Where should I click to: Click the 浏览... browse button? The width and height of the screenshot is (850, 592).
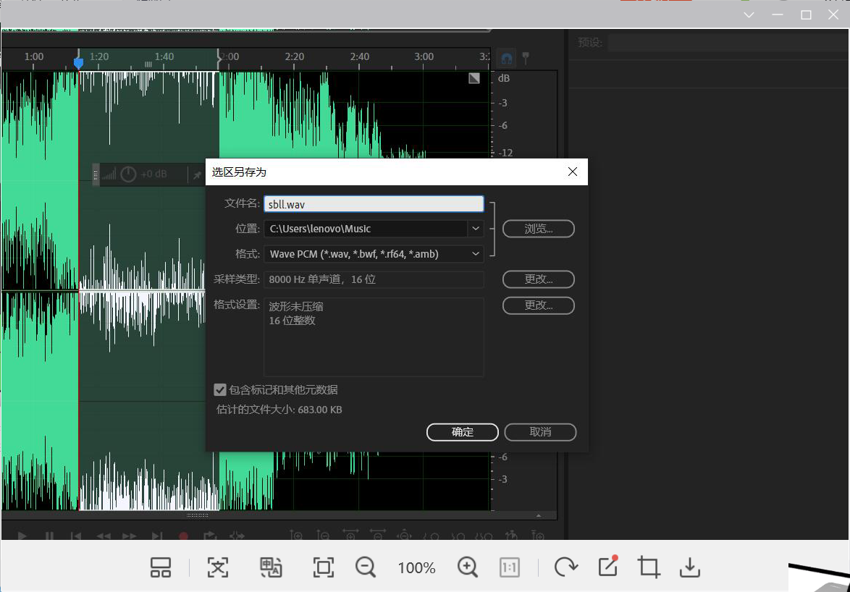click(538, 229)
